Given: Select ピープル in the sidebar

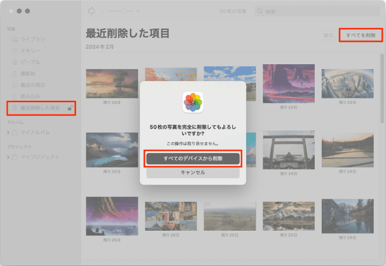Looking at the screenshot, I should 30,62.
